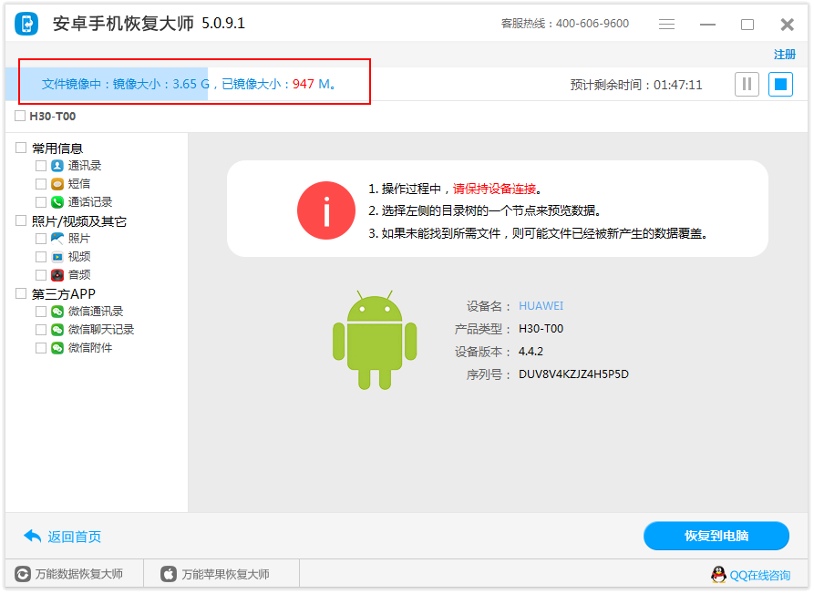
Task: Stop the file imaging process
Action: click(x=780, y=84)
